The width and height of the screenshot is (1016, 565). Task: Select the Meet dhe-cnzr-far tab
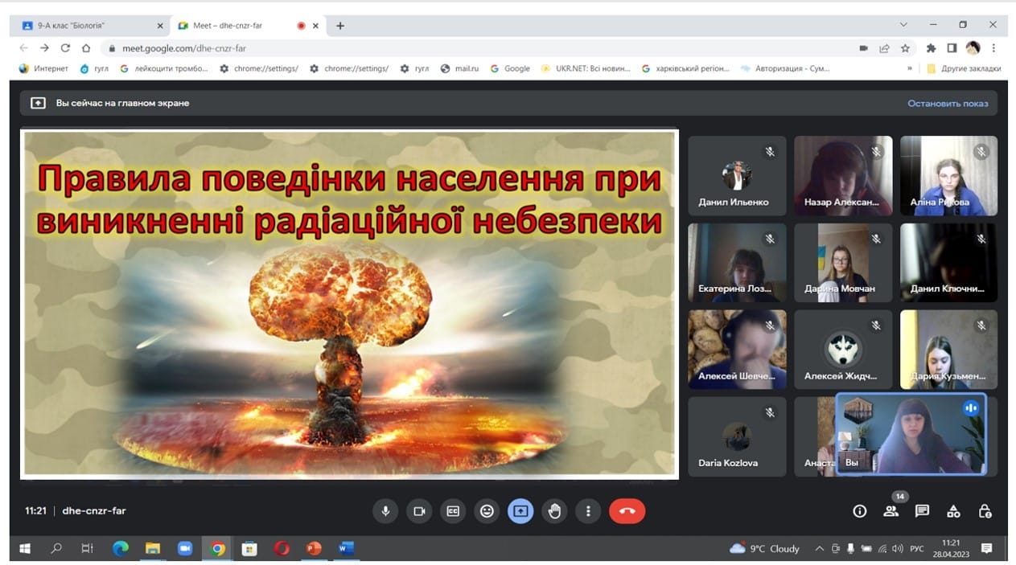point(237,26)
